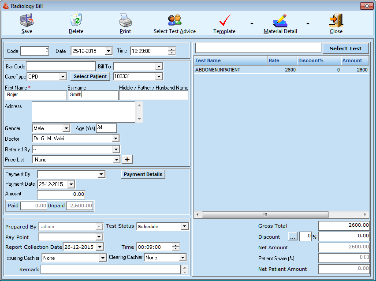Expand the Doctor dropdown list
This screenshot has width=376, height=281.
point(115,139)
